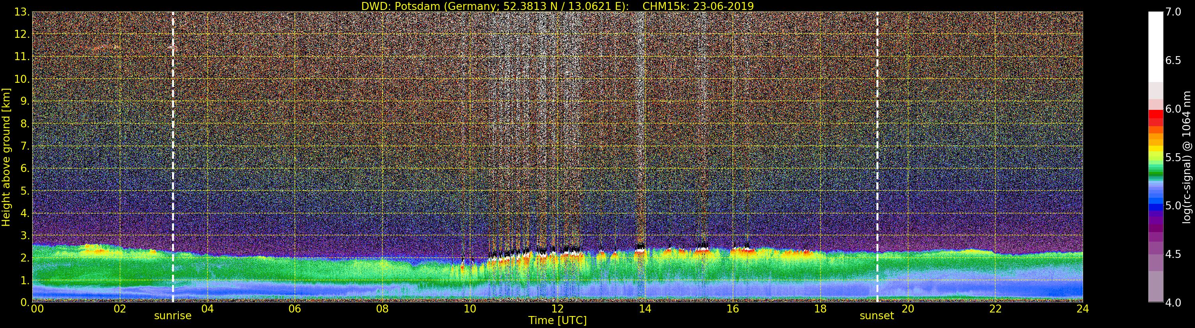Viewport: 1195px width, 328px height.
Task: Click the blue colorbar segment next to 5.0
Action: point(1156,207)
